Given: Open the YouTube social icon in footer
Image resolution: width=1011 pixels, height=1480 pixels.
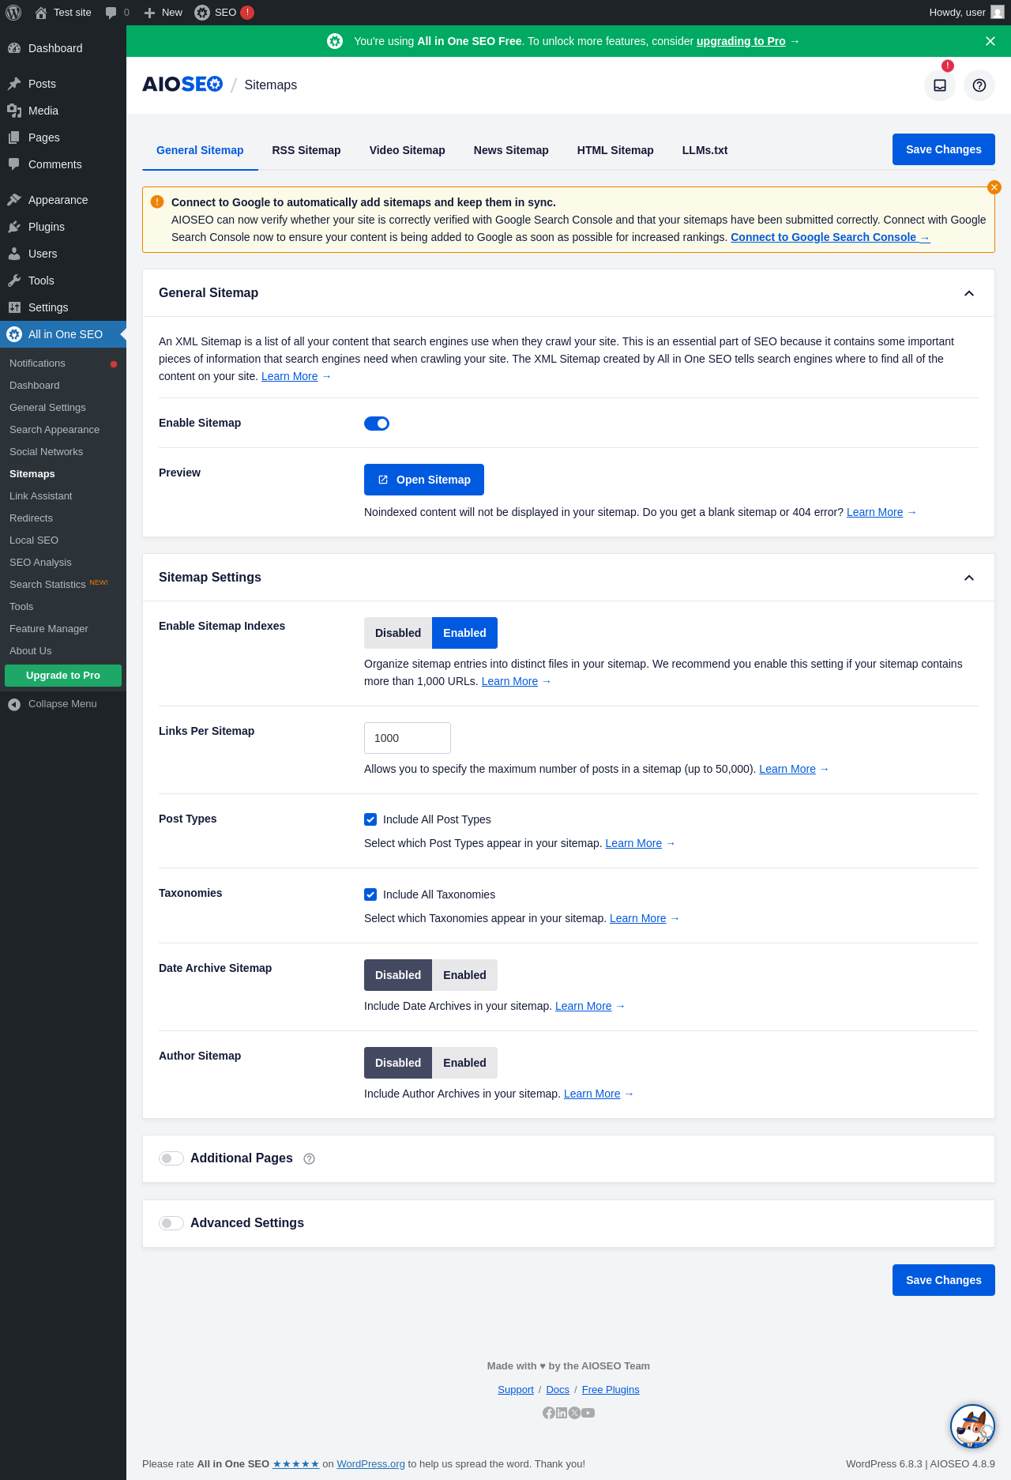Looking at the screenshot, I should tap(588, 1413).
